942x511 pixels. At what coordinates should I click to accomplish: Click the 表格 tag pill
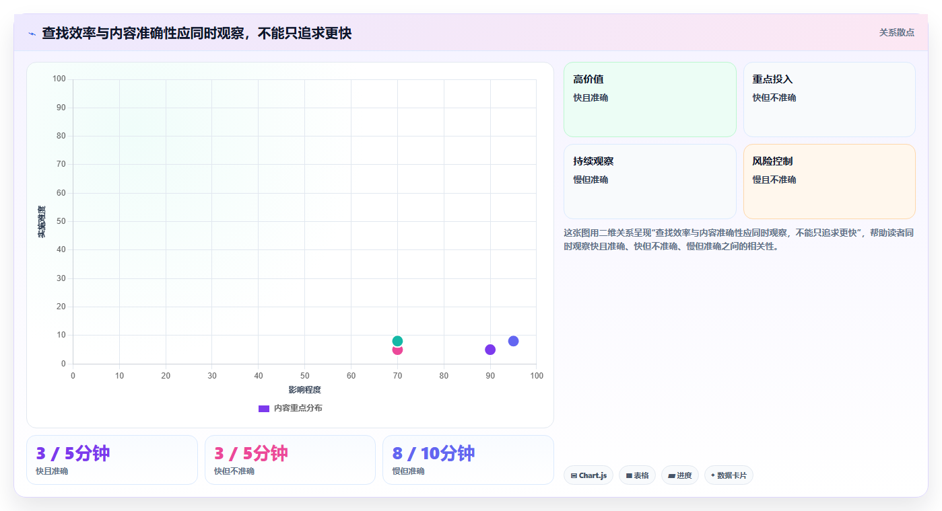pyautogui.click(x=637, y=475)
